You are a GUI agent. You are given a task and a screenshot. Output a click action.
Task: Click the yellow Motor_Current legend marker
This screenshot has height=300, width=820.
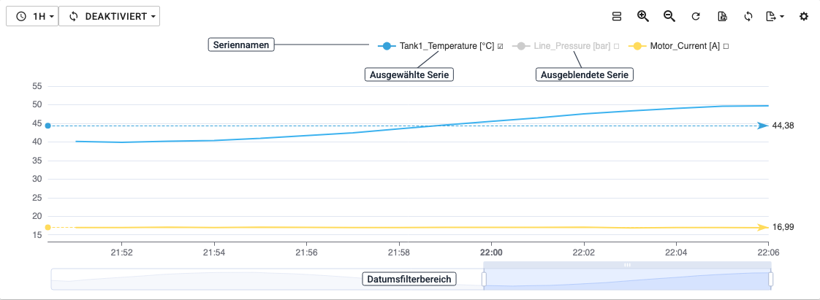[637, 46]
